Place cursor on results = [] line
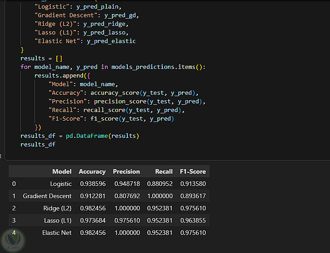The image size is (330, 253). click(x=39, y=58)
